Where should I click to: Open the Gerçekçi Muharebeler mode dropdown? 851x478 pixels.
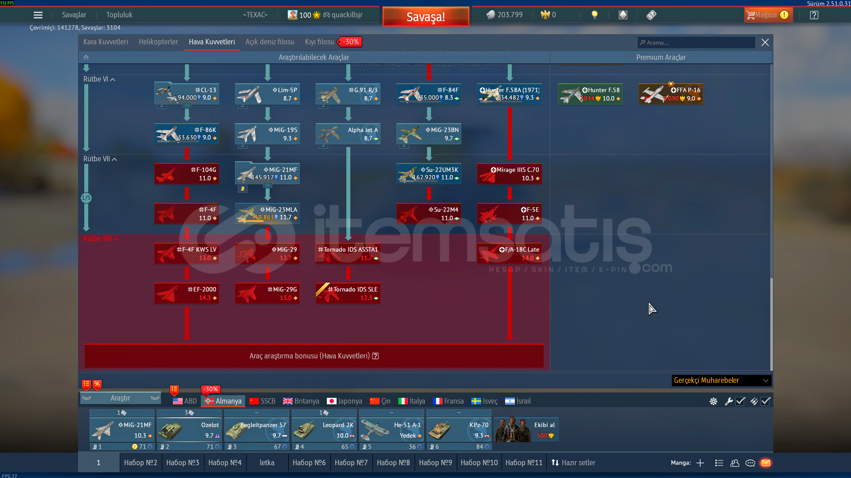click(x=721, y=381)
